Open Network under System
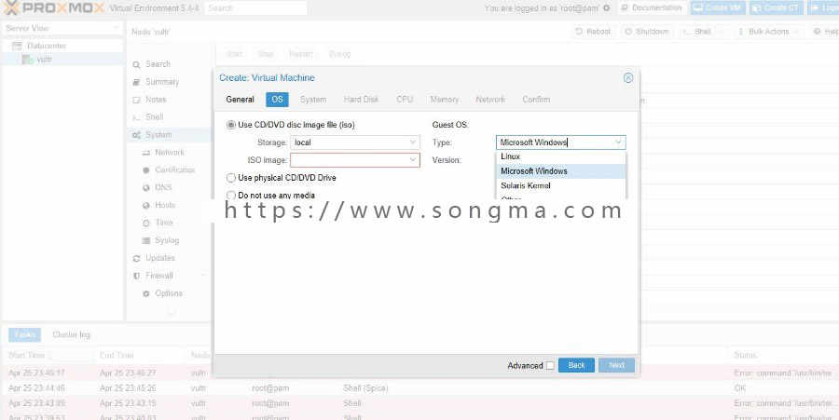The width and height of the screenshot is (839, 420). tap(169, 153)
